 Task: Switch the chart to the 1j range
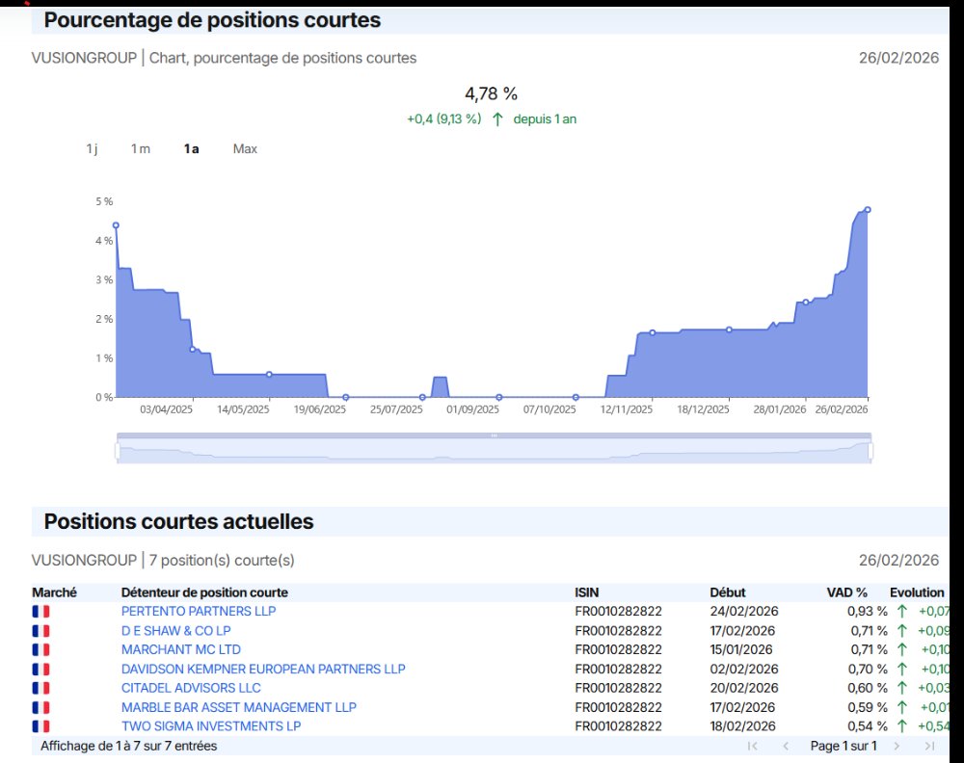click(x=92, y=148)
